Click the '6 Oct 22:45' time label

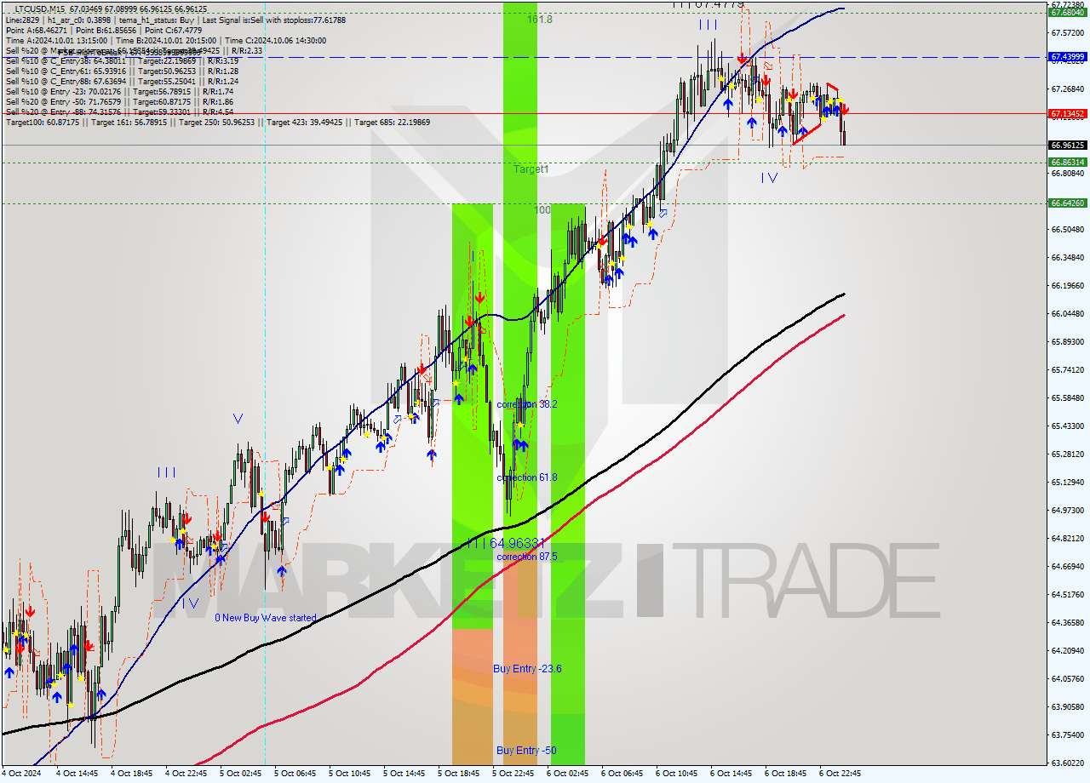840,774
